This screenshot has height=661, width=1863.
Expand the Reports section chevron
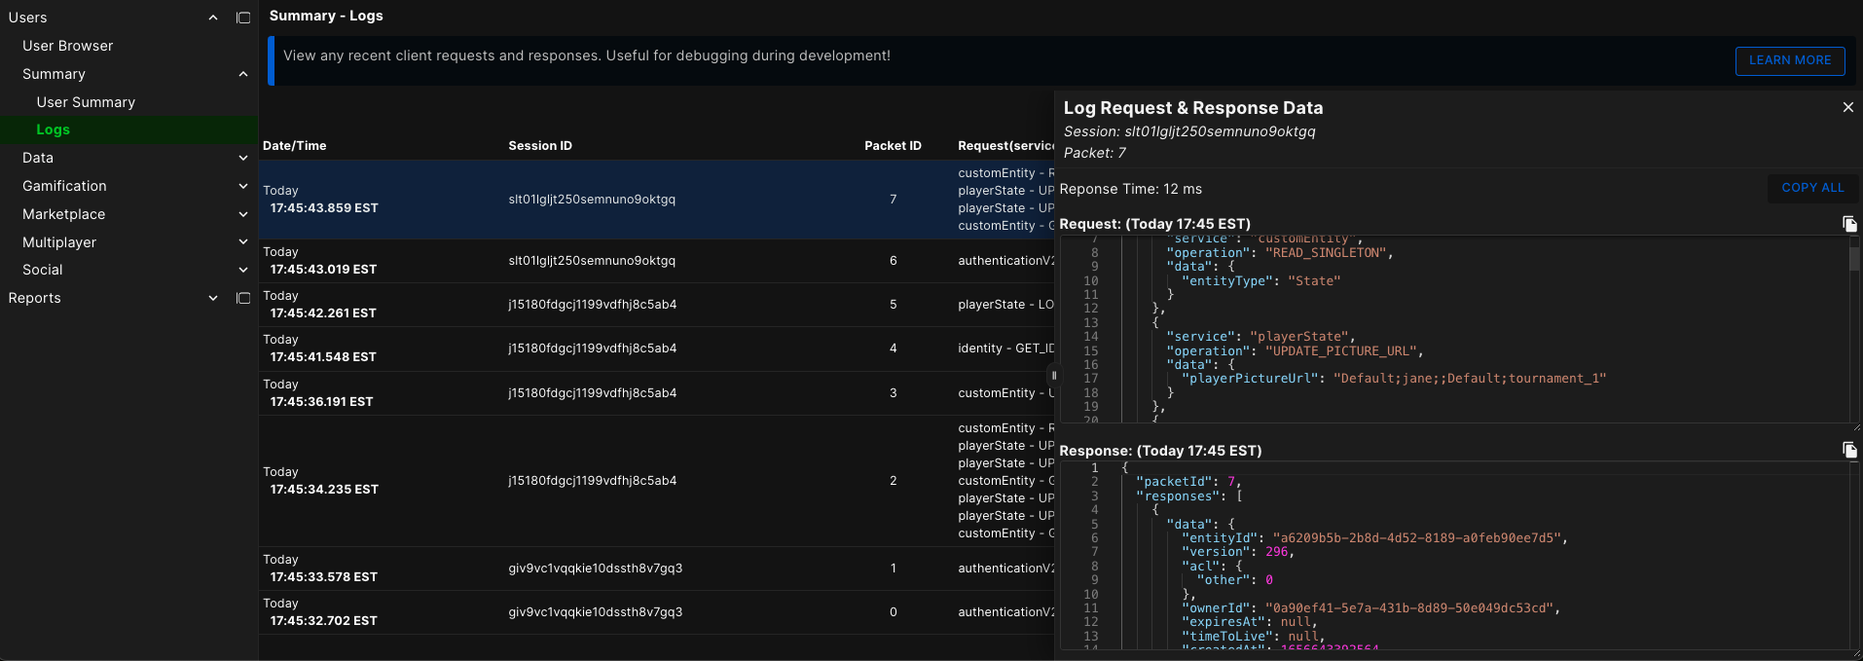[213, 298]
